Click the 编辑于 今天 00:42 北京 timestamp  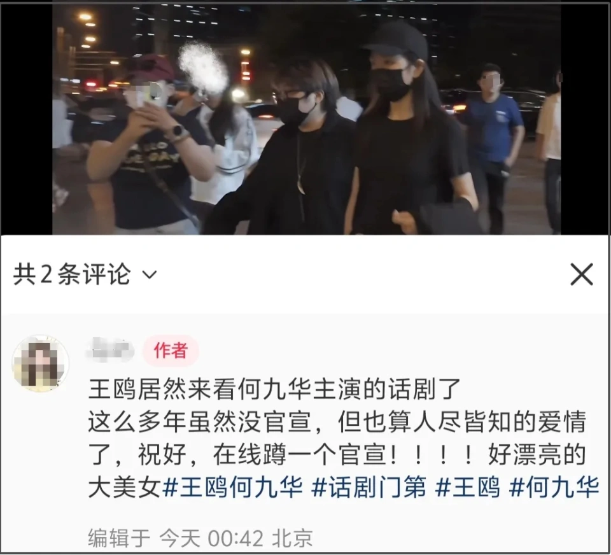[200, 538]
